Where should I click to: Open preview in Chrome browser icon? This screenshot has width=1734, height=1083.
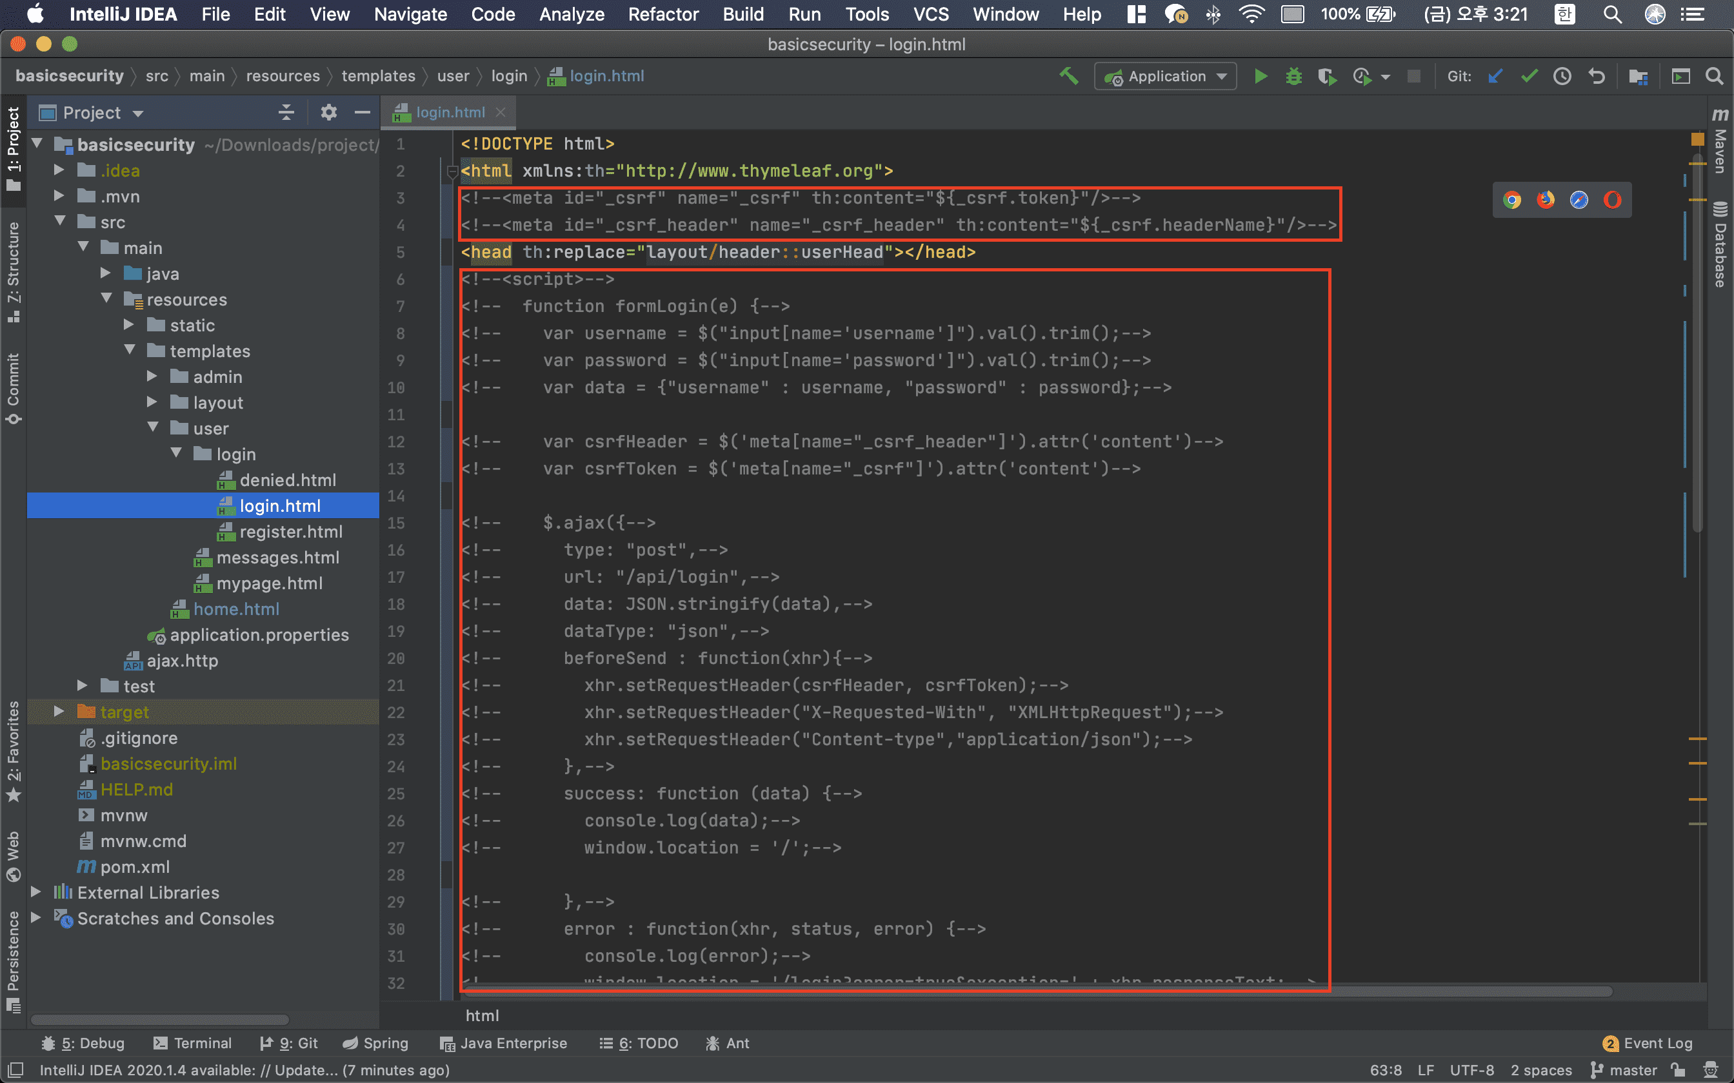1512,200
